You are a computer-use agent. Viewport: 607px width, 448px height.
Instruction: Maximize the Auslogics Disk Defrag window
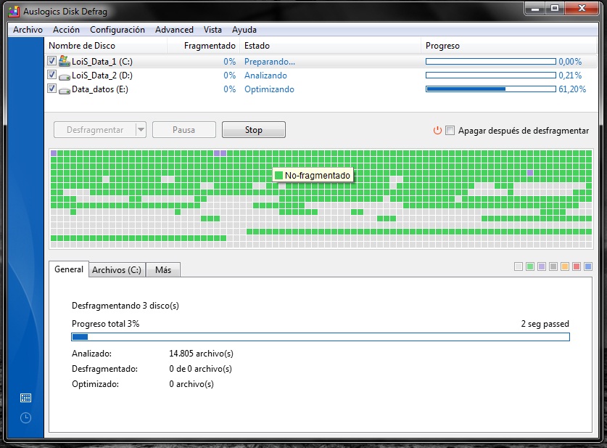click(x=555, y=9)
